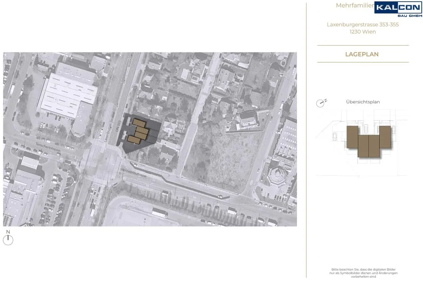
Task: Click the Mehrfamilien title text
Action: [x=355, y=5]
